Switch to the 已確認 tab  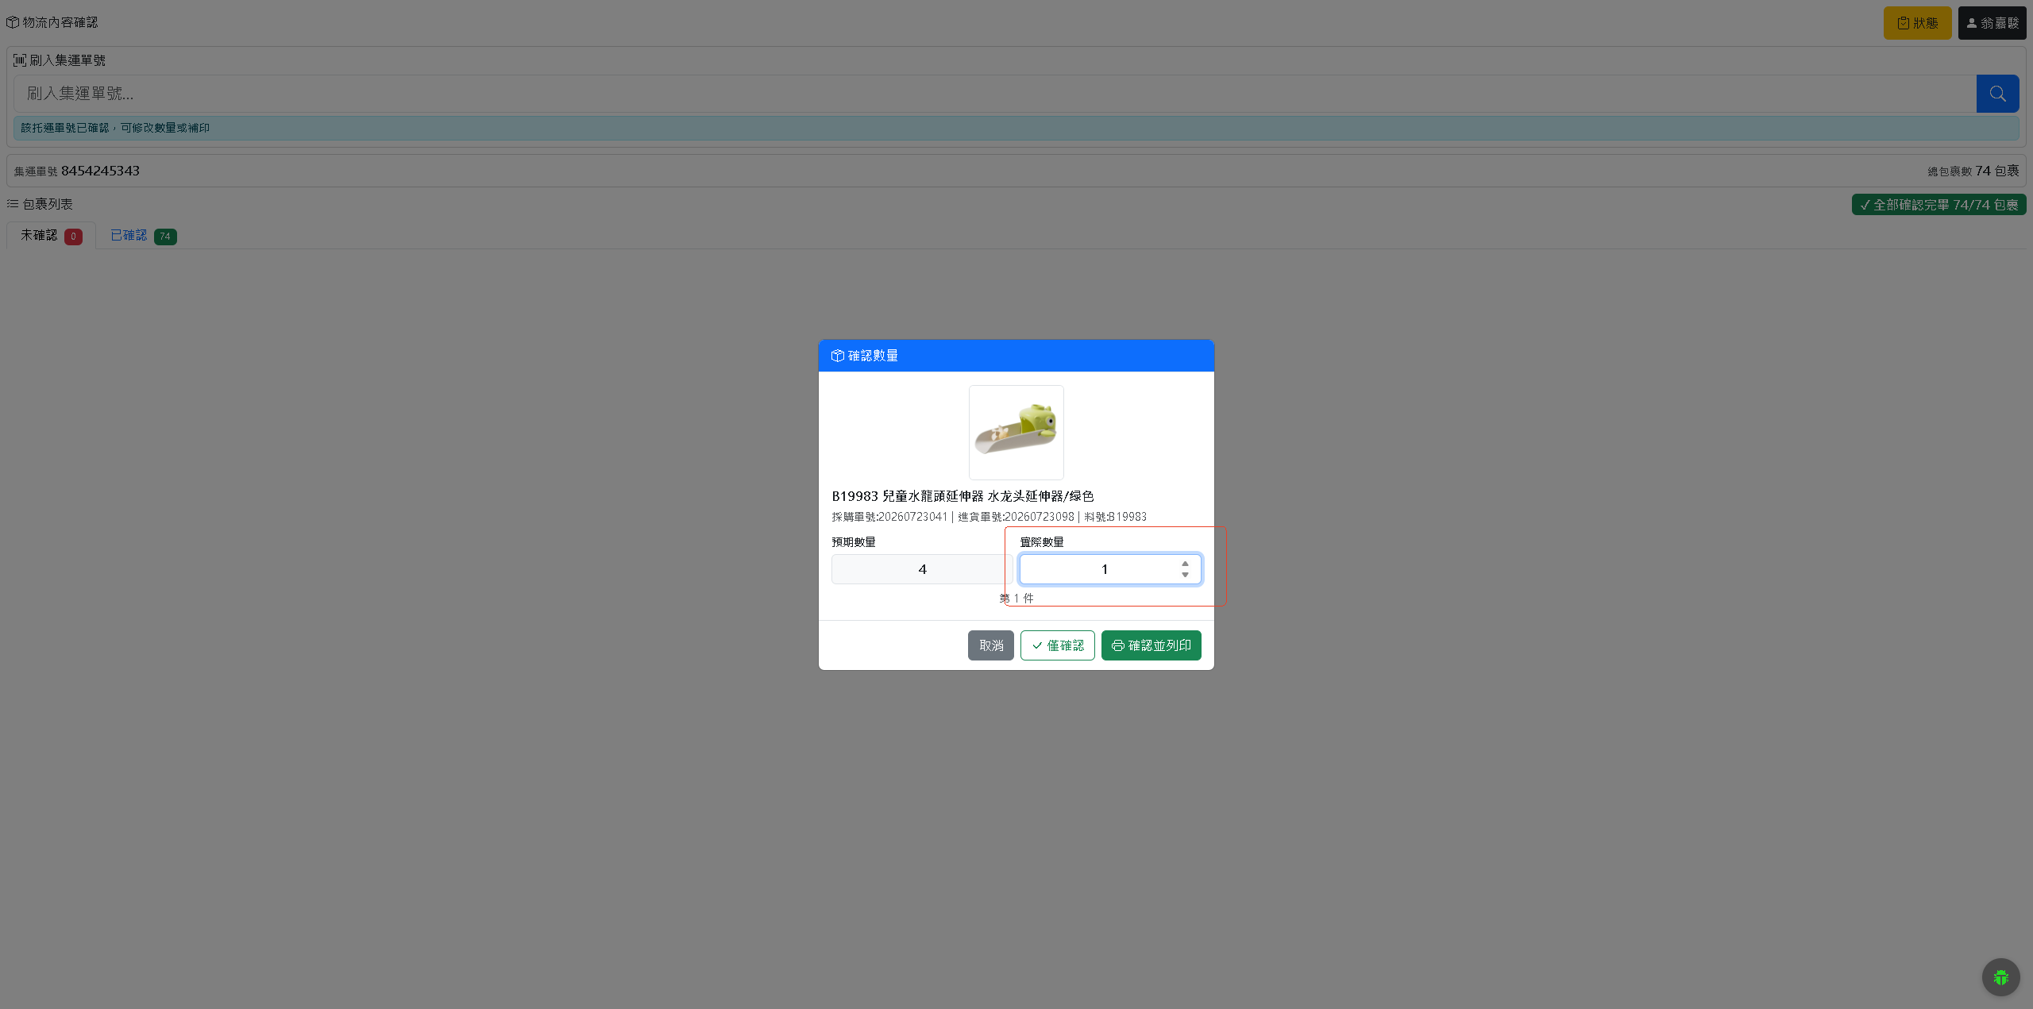tap(143, 236)
